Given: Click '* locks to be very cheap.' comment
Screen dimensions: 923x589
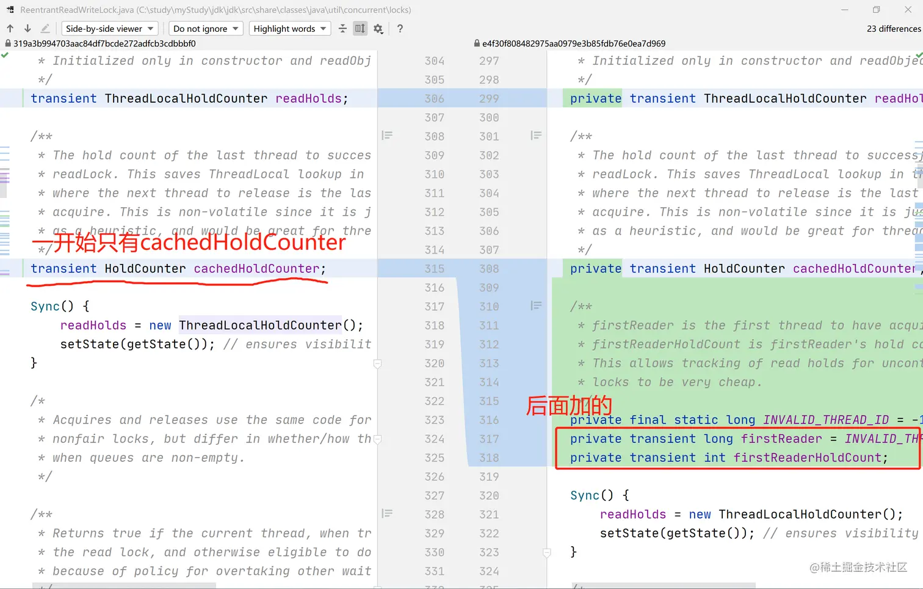Looking at the screenshot, I should (670, 382).
